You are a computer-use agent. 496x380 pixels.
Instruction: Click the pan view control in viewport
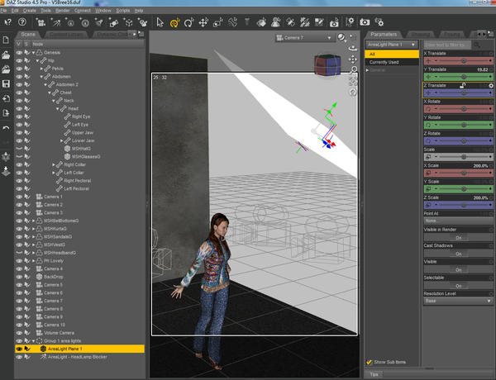(x=354, y=59)
